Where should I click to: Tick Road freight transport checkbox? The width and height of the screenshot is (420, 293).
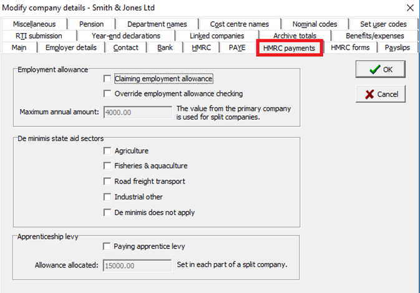pyautogui.click(x=108, y=181)
